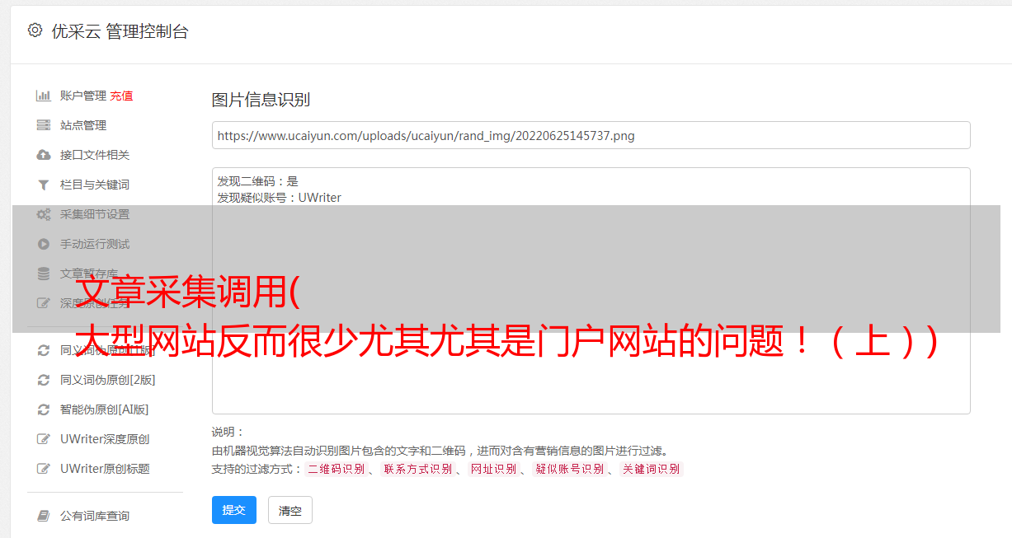1012x538 pixels.
Task: Click the 优采云 管理控制台 title
Action: (120, 31)
